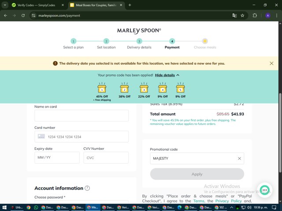Click the box 1 45% Off icon
Viewport: 282px width, 211px height.
(102, 88)
